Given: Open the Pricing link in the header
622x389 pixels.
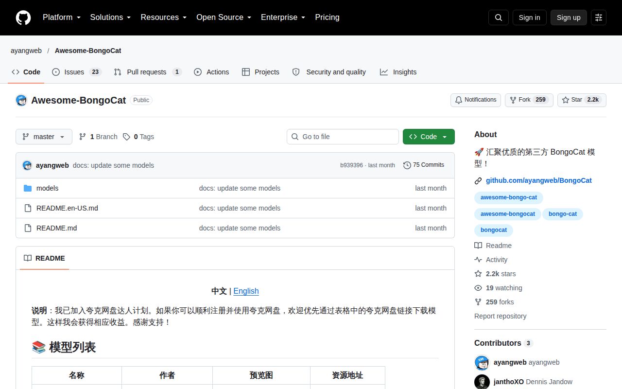Looking at the screenshot, I should [x=327, y=18].
